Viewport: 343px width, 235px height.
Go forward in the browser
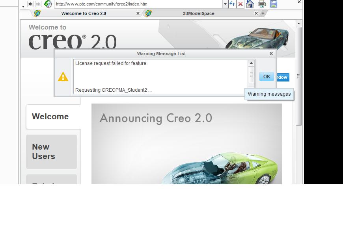point(38,4)
